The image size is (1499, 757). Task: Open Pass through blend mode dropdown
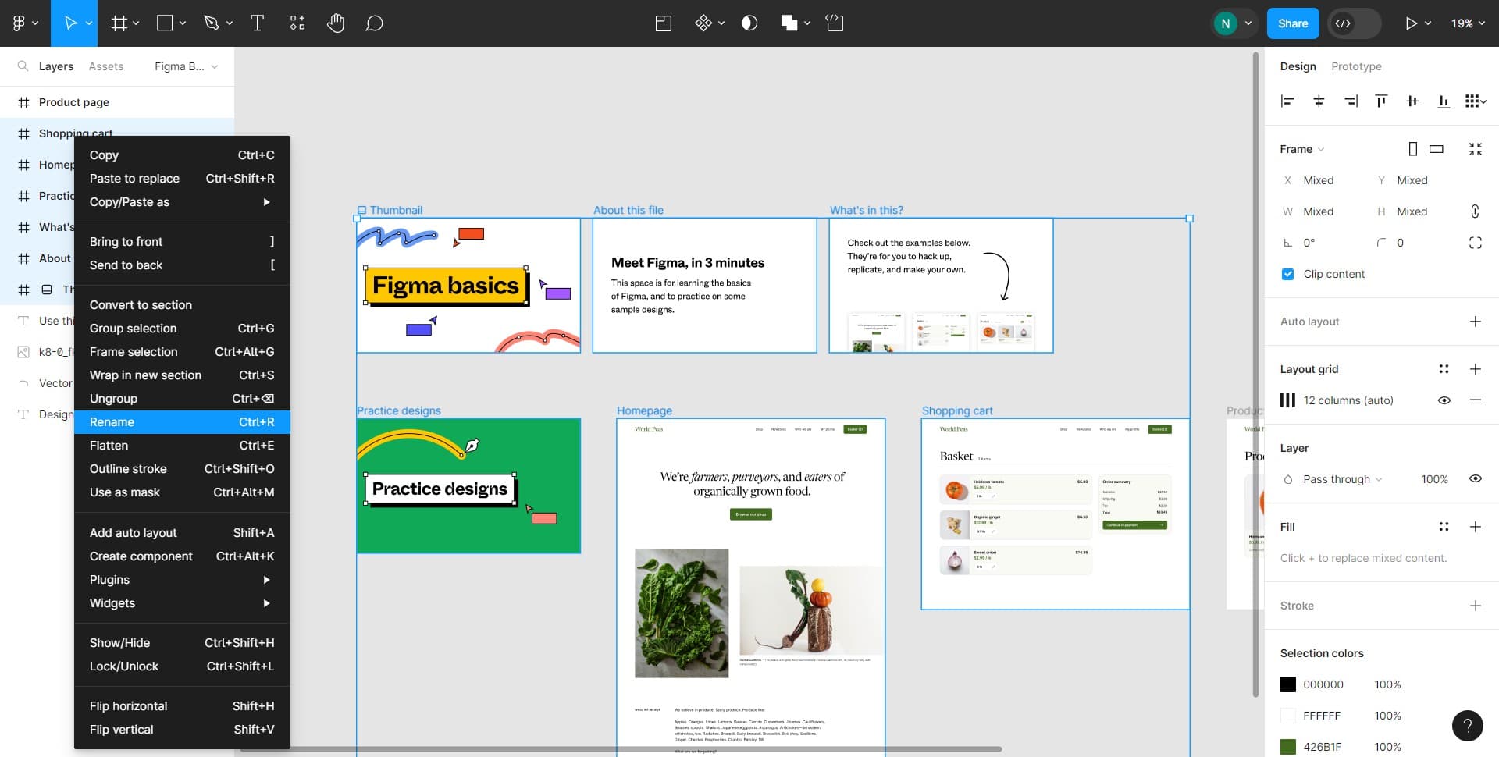1341,479
